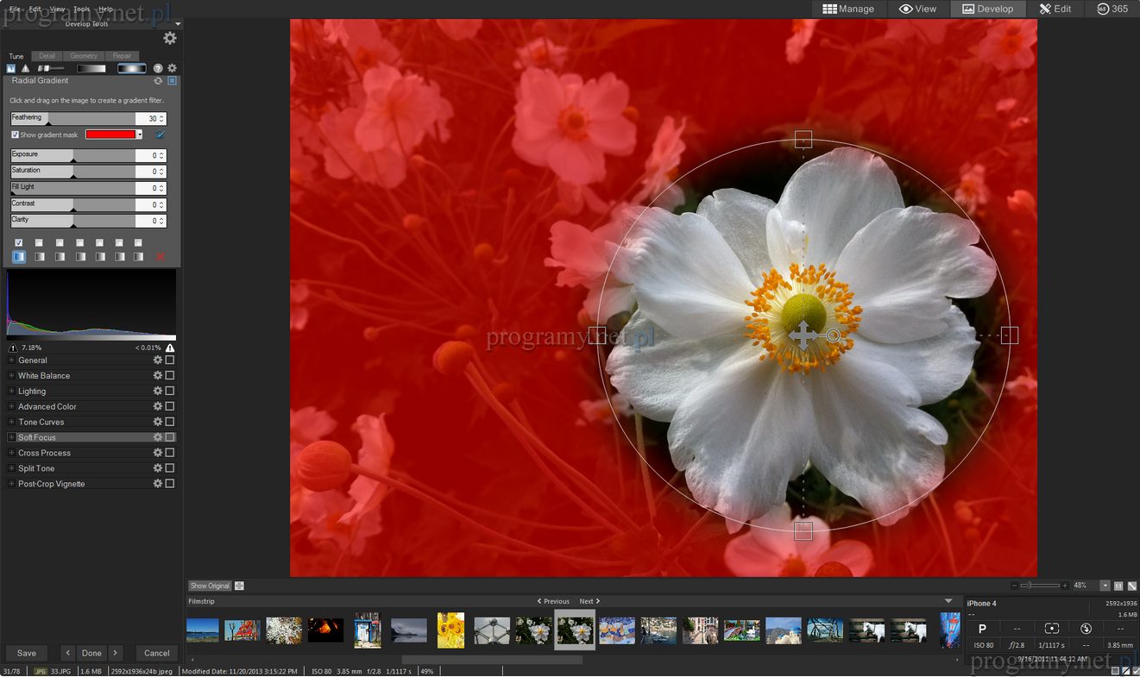
Task: Switch to the Geometry tab
Action: click(x=84, y=56)
